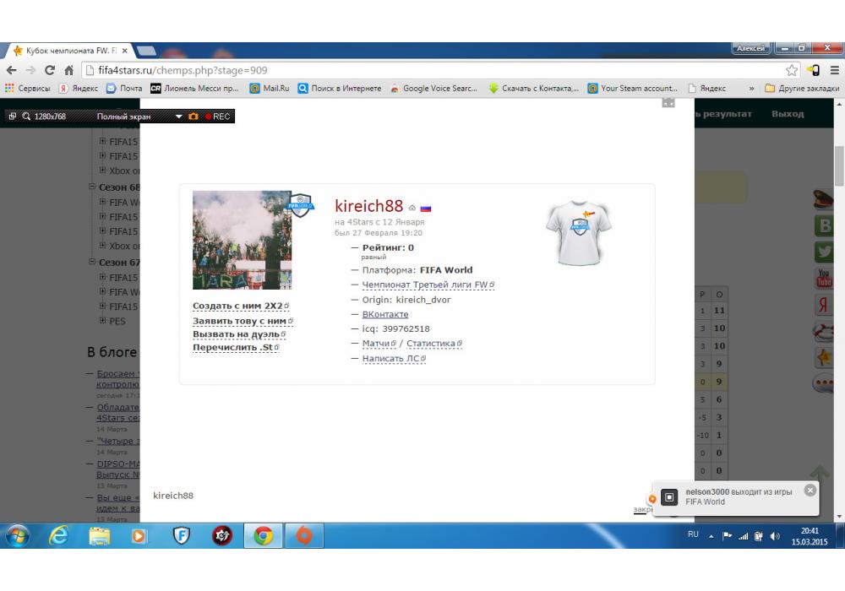Click the Выход menu item
Viewport: 845px width, 591px height.
tap(788, 114)
